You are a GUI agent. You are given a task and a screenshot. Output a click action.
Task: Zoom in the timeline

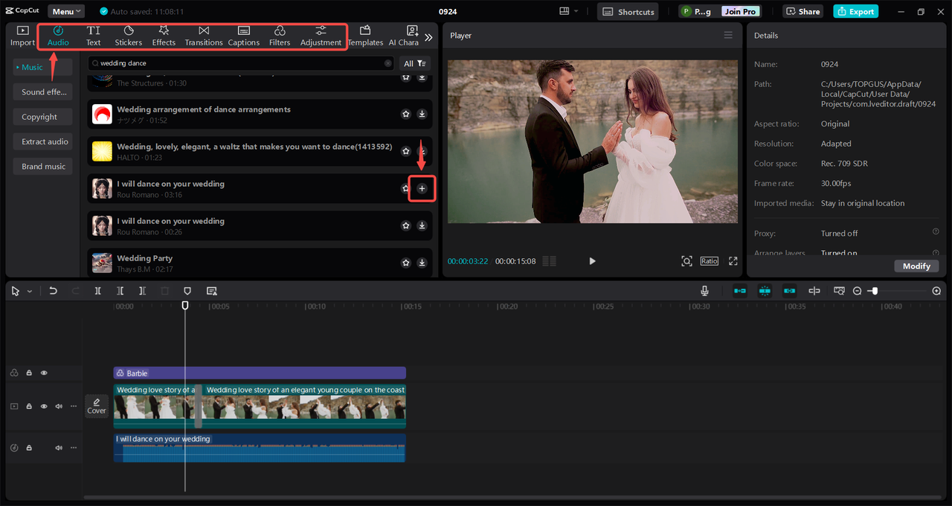(x=936, y=291)
